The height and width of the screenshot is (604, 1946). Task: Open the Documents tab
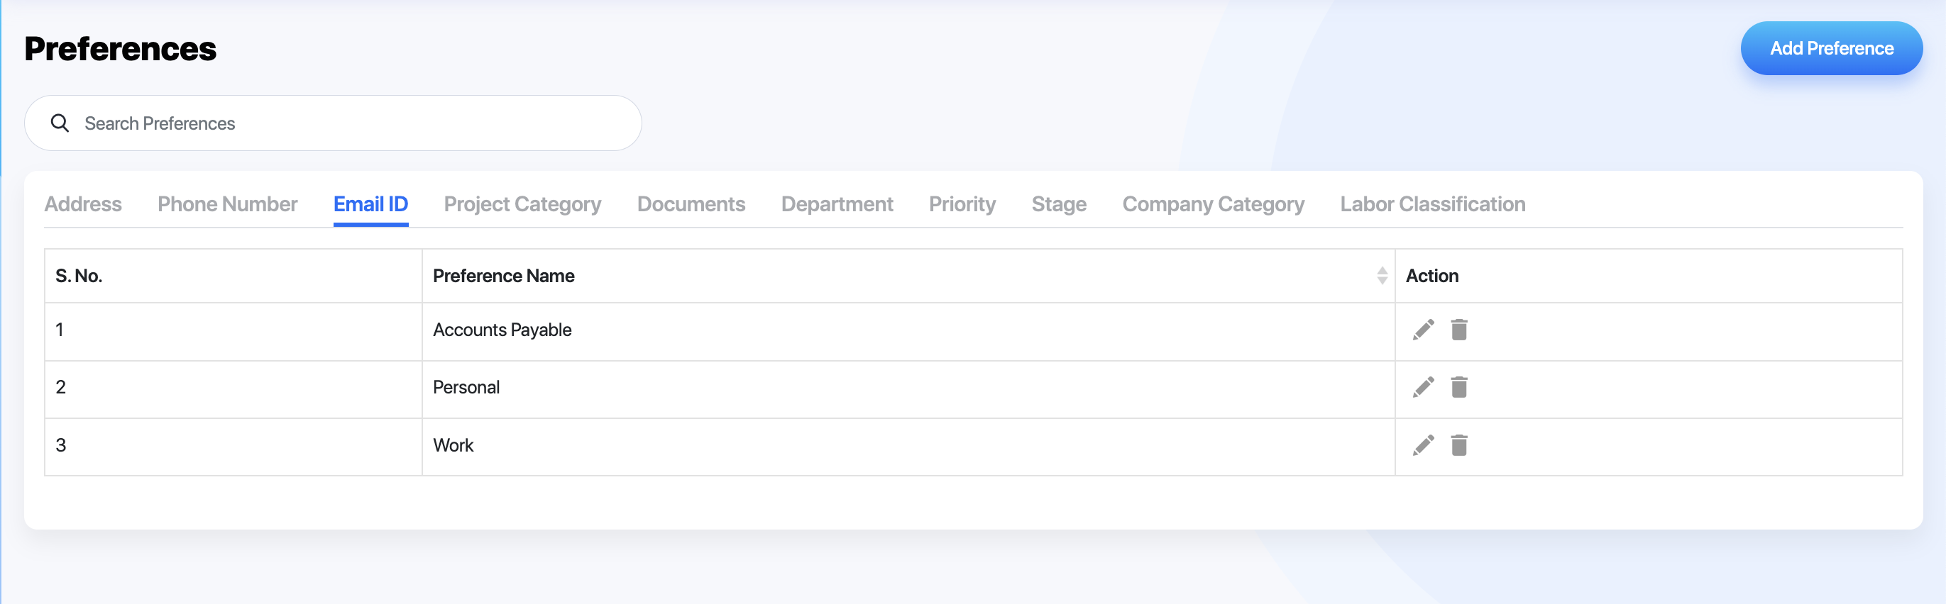pos(691,204)
